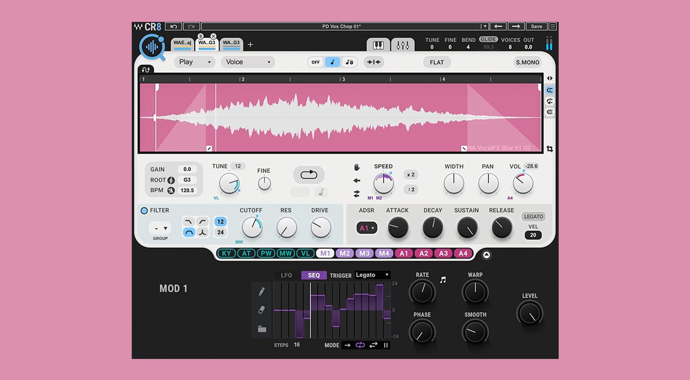Viewport: 690px width, 380px height.
Task: Click the loop link icon above waveform
Action: 146,70
